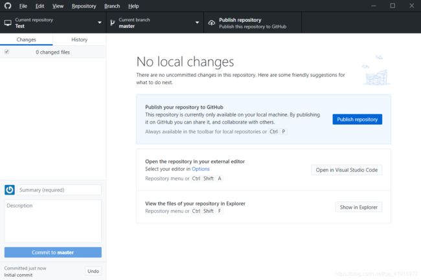Viewport: 421px width, 280px height.
Task: Expand the Current repository dropdown arrow
Action: click(100, 23)
